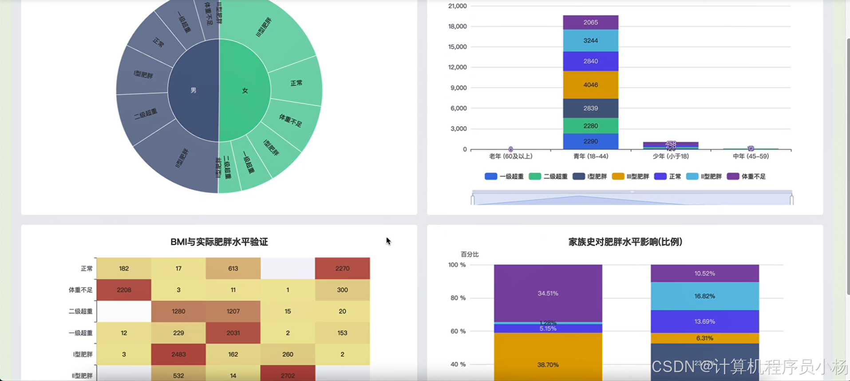This screenshot has height=381, width=850.
Task: Click heatmap cell 153 in the 一级超重 row
Action: coord(342,333)
